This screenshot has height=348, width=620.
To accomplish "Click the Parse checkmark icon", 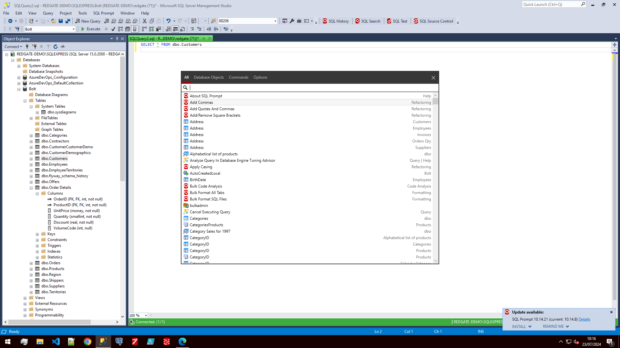I will [x=113, y=29].
